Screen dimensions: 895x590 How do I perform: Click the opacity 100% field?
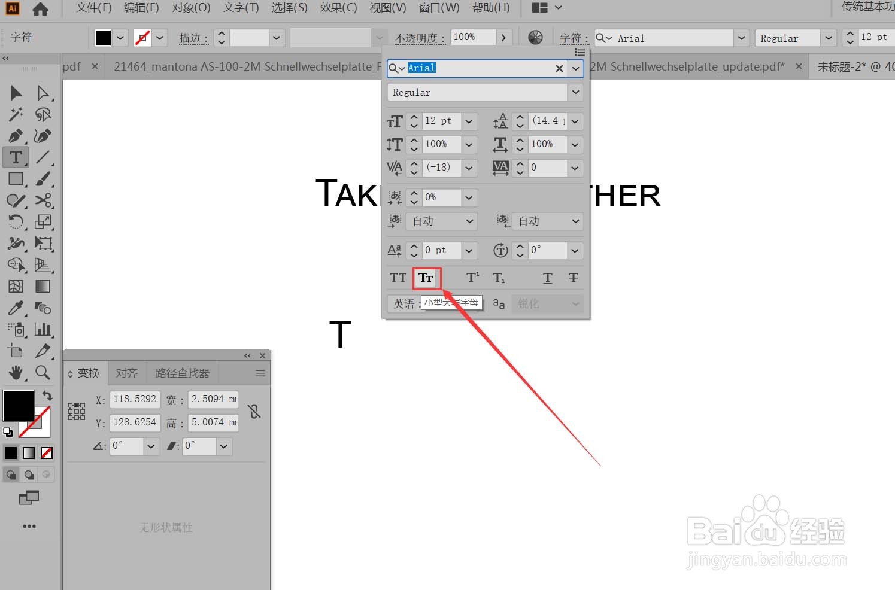point(473,37)
